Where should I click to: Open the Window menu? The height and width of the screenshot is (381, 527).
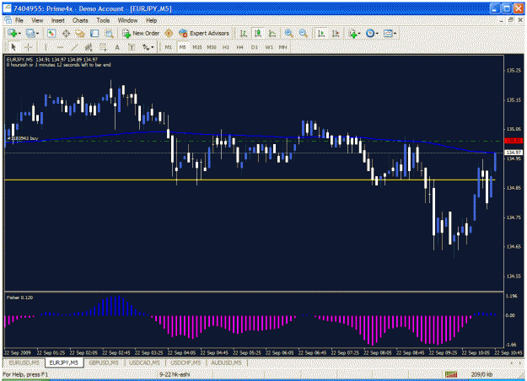(x=127, y=20)
